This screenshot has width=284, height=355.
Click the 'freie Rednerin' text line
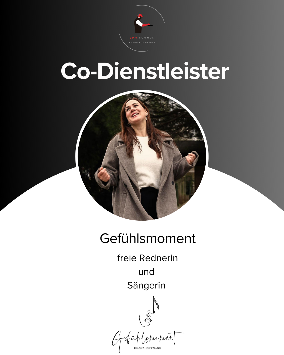[148, 258]
